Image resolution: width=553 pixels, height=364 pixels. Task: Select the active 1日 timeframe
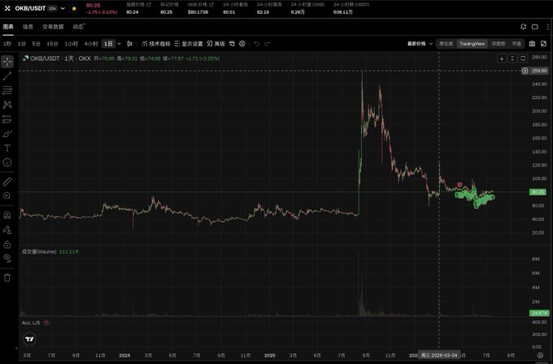pyautogui.click(x=108, y=44)
